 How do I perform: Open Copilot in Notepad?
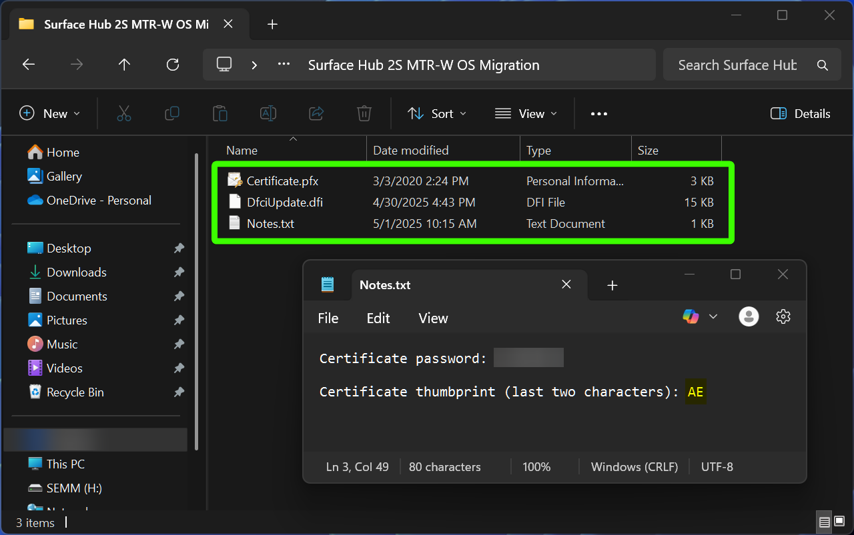pos(691,316)
